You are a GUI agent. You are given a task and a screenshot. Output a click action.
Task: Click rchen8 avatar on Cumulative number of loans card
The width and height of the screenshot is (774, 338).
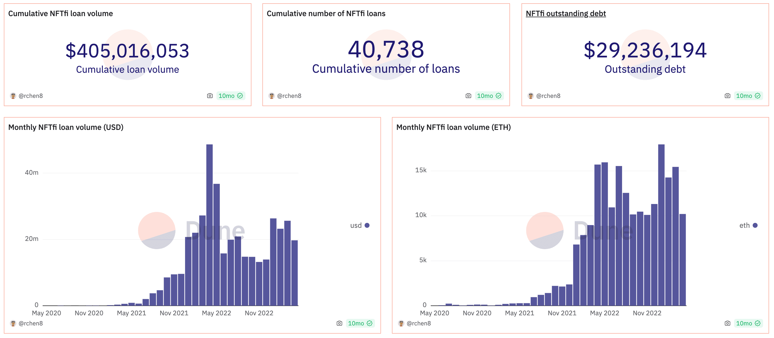tap(271, 96)
